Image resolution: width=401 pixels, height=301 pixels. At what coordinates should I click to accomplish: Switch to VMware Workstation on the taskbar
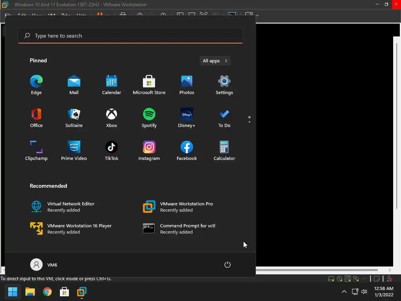point(82,292)
